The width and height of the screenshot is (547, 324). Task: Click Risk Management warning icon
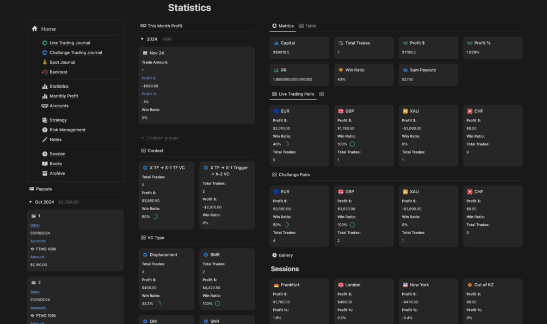coord(45,130)
